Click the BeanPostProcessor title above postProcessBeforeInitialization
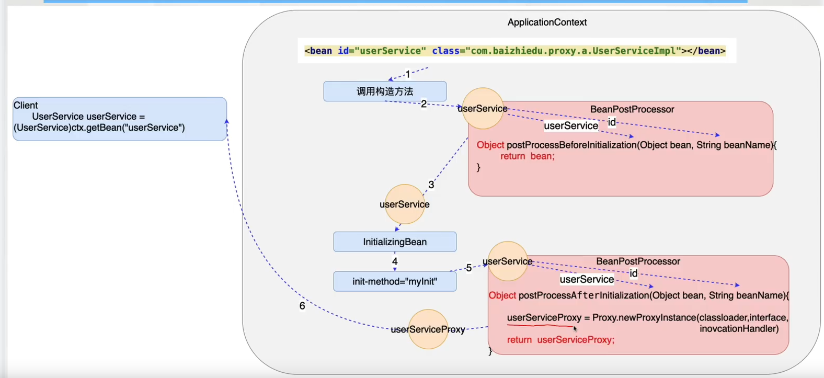 click(x=632, y=109)
